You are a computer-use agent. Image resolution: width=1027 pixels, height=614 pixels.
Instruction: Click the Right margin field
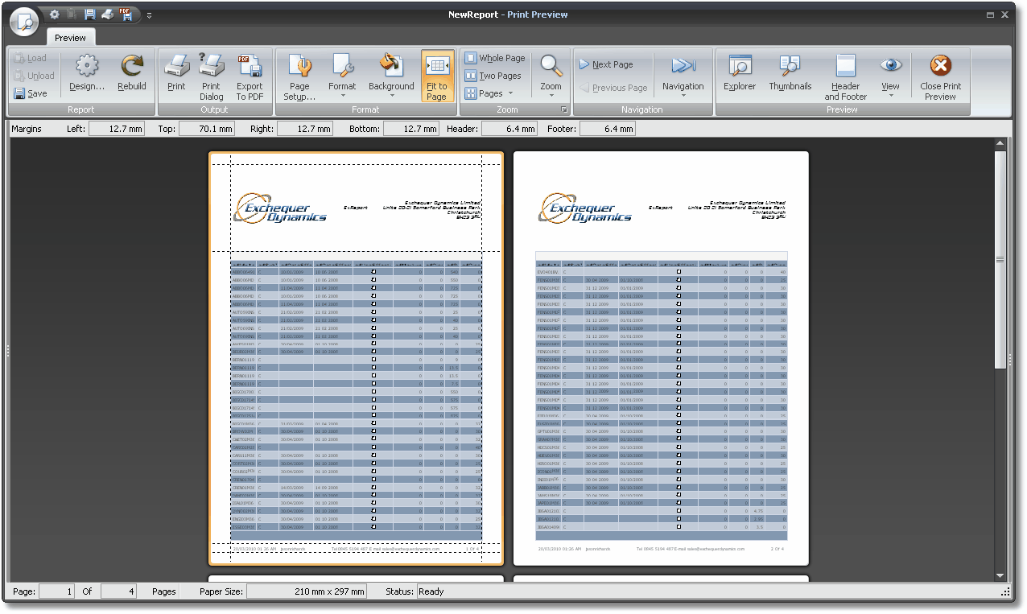point(305,129)
